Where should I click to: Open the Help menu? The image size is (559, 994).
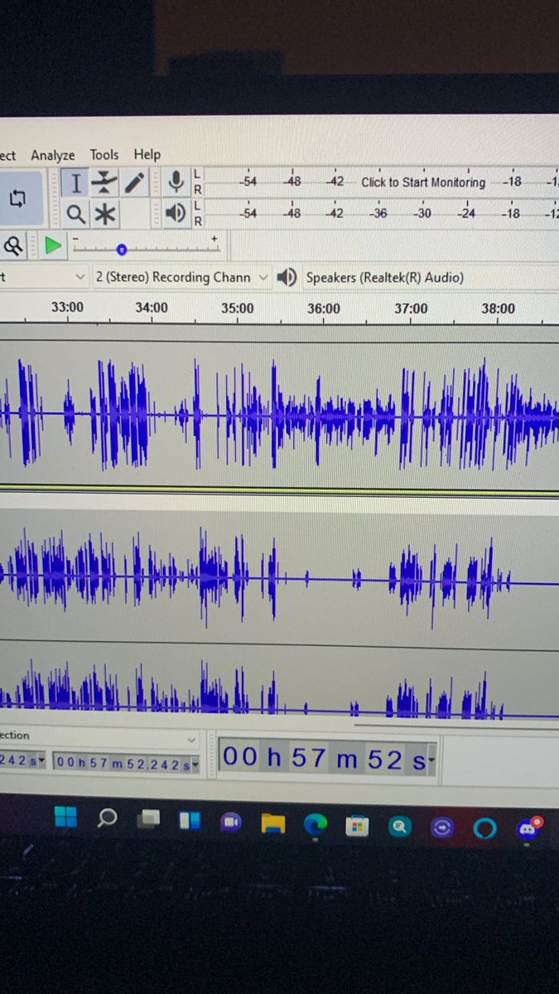147,155
